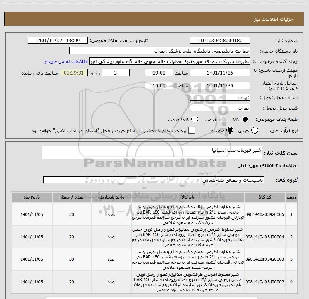The image size is (309, 299).
Task: Click the request creator field
Action: tap(170, 61)
